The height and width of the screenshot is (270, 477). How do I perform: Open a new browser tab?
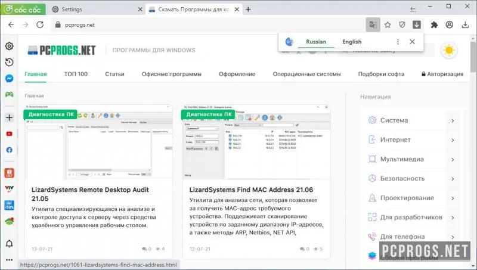tap(248, 10)
